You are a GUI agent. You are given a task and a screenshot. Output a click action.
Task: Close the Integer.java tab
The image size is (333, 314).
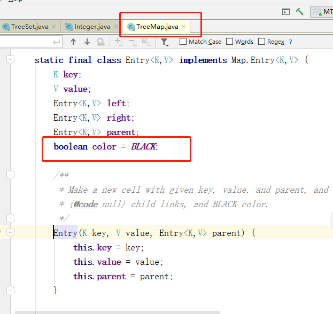pos(116,27)
